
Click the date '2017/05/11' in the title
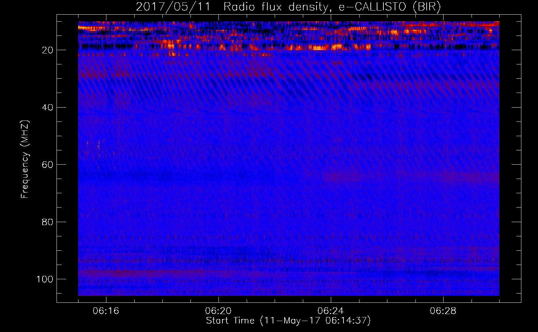pyautogui.click(x=173, y=7)
